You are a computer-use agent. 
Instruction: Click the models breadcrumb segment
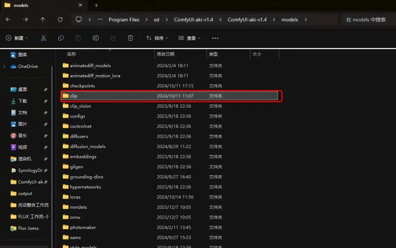point(290,19)
